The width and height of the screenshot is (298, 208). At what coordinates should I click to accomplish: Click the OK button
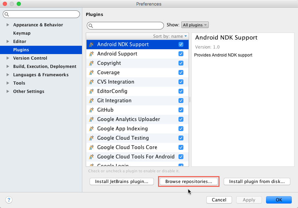pyautogui.click(x=279, y=200)
